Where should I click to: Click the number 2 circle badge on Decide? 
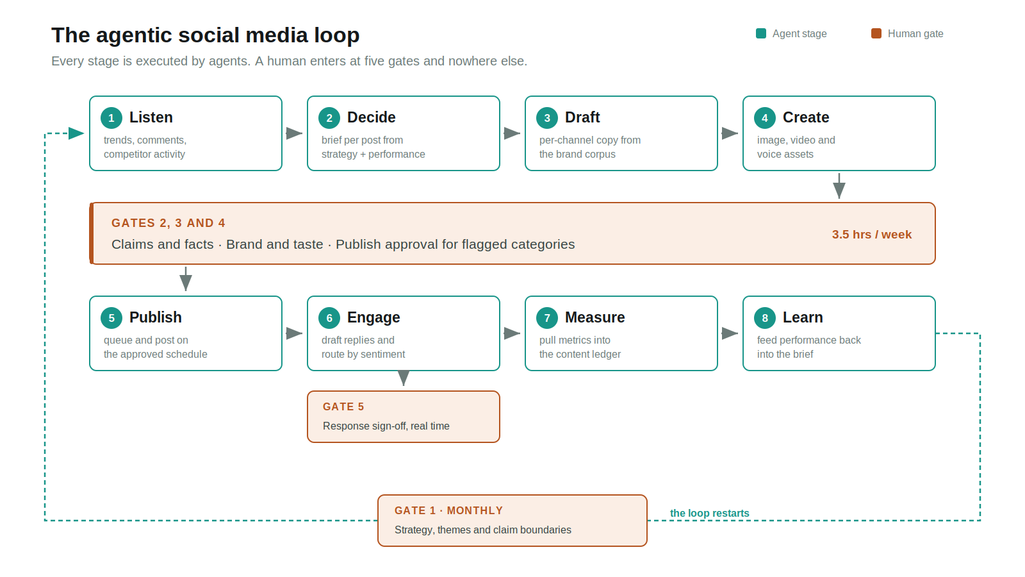[329, 118]
